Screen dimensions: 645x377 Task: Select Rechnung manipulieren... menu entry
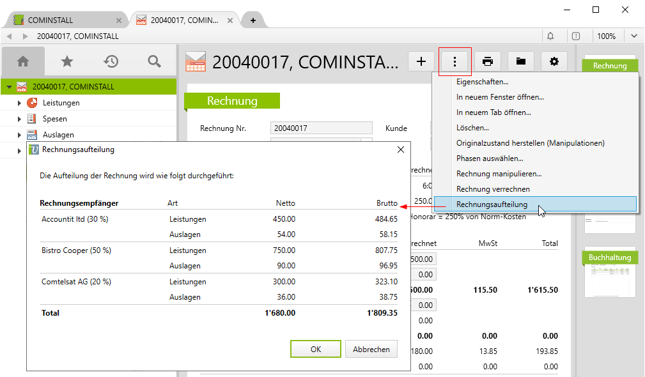pyautogui.click(x=499, y=174)
